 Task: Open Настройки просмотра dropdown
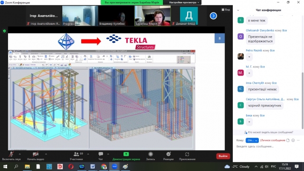(x=184, y=2)
